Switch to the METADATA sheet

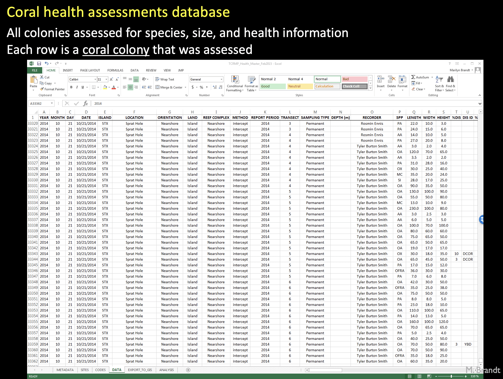(x=65, y=370)
